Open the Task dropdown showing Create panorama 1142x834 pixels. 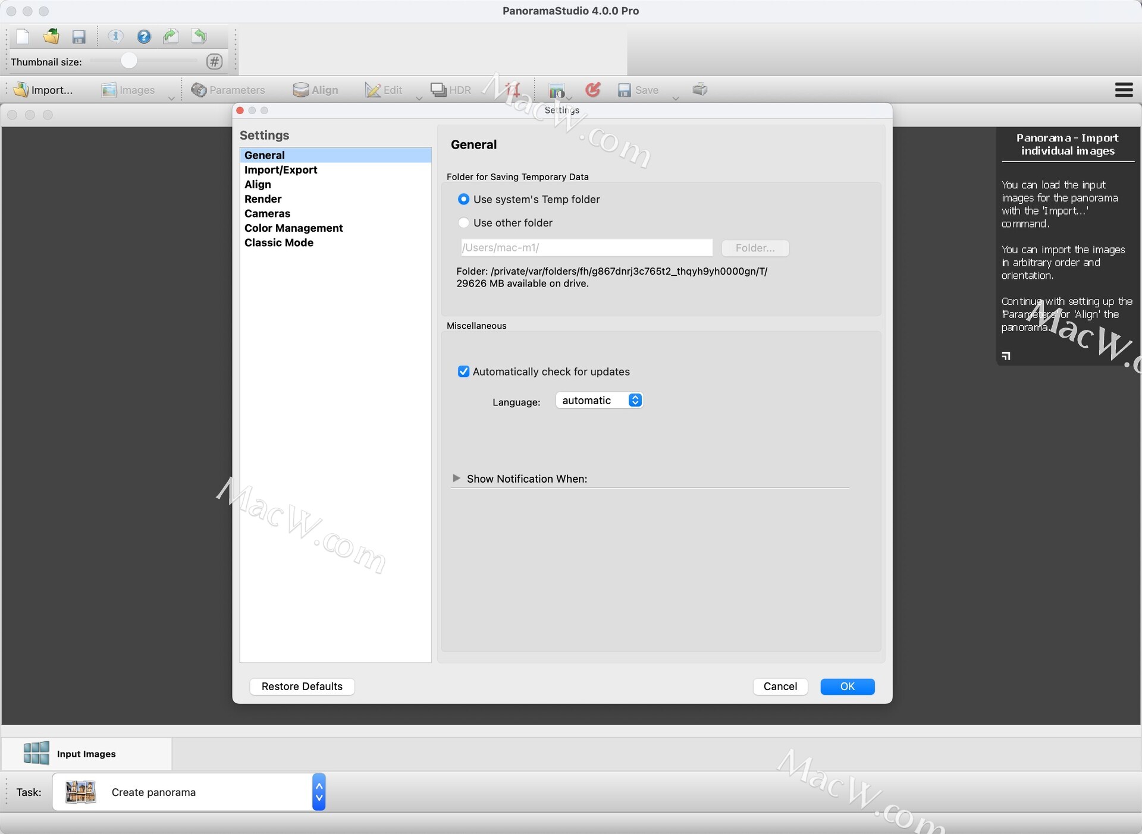click(189, 792)
